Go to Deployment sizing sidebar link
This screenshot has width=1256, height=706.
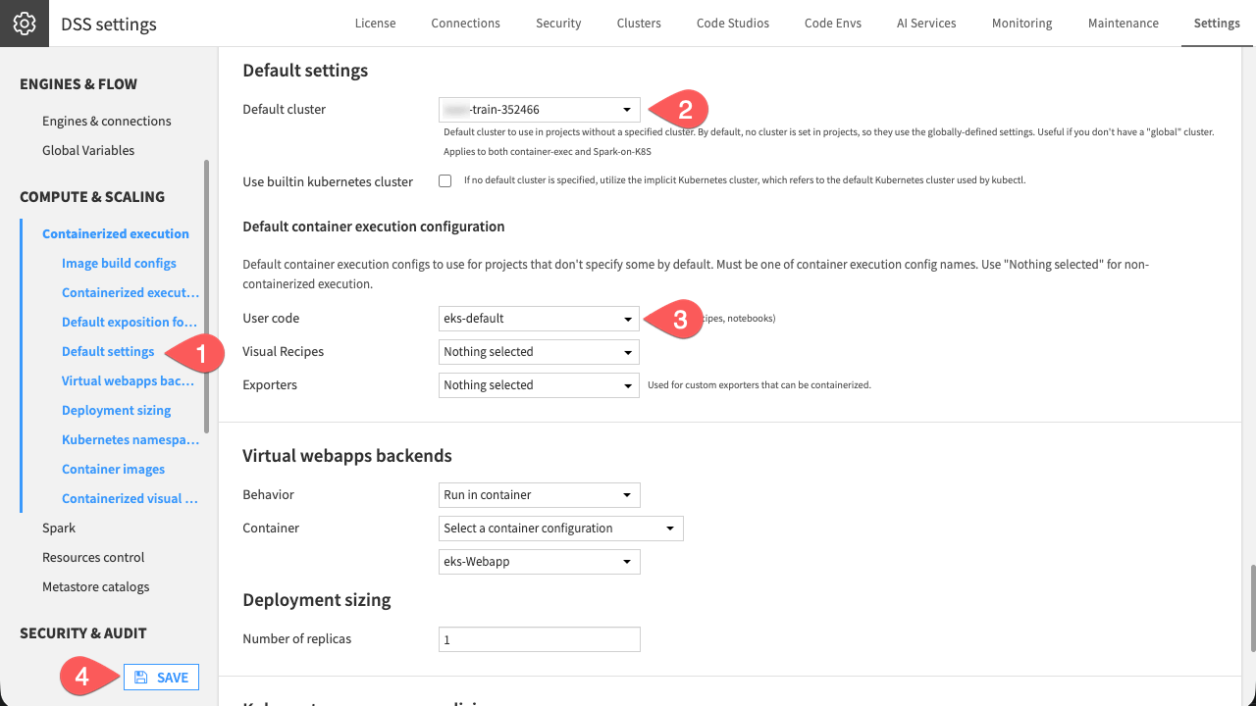[x=117, y=411]
